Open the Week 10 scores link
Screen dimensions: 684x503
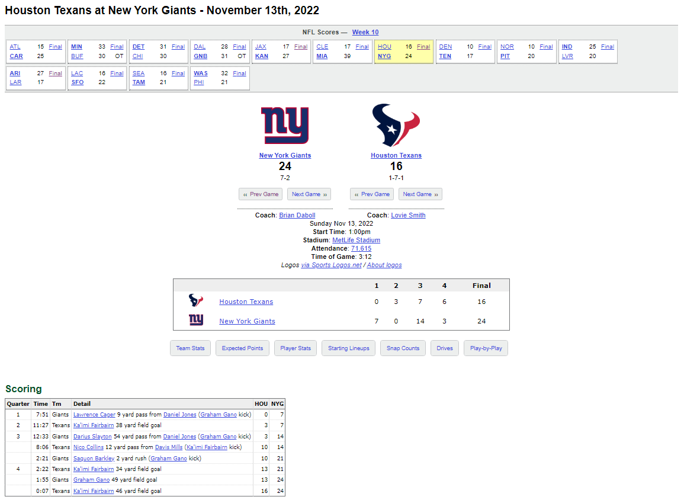[x=365, y=32]
